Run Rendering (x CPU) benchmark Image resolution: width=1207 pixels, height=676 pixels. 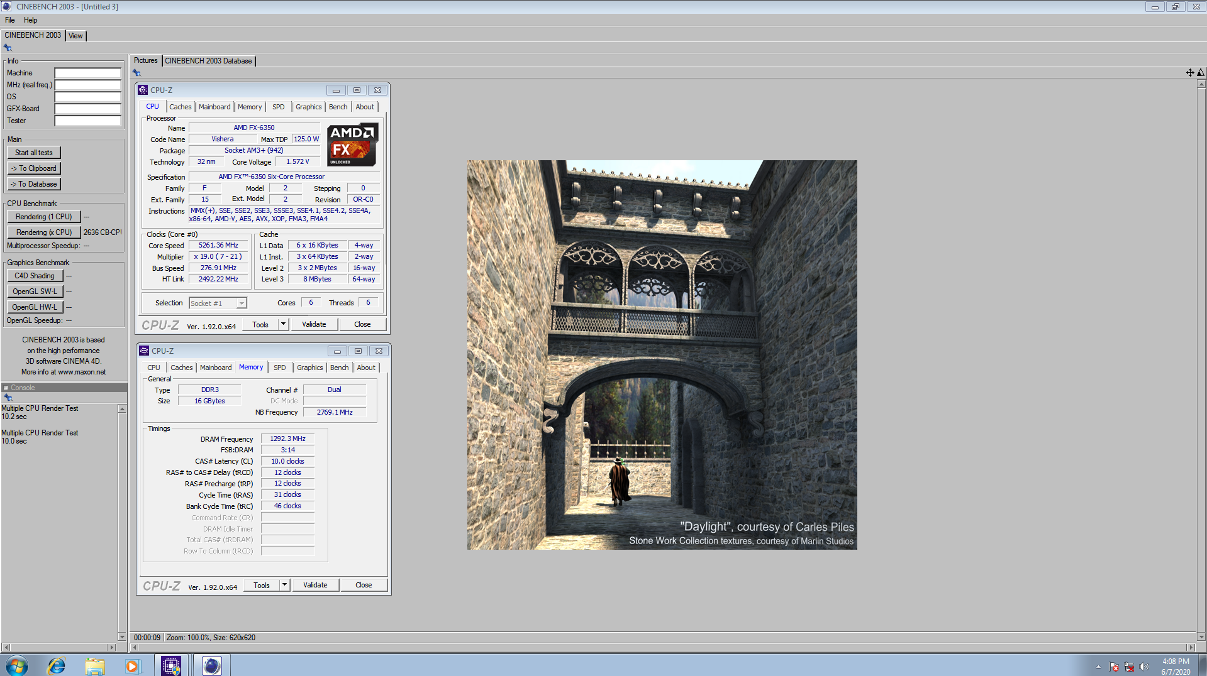click(x=44, y=232)
